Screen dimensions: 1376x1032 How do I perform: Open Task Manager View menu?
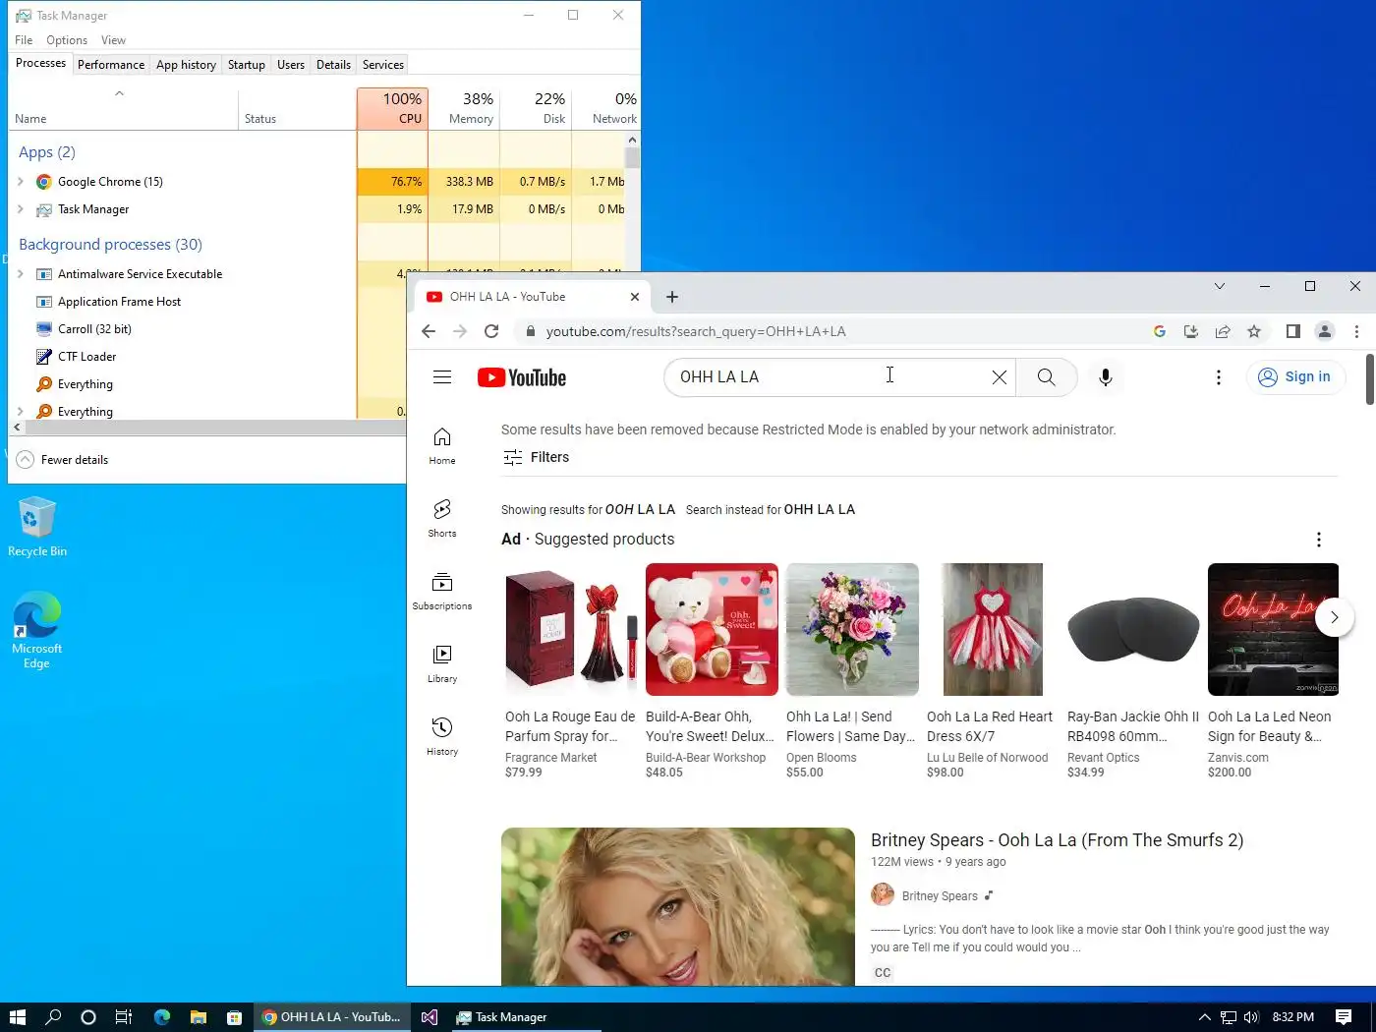pyautogui.click(x=113, y=40)
